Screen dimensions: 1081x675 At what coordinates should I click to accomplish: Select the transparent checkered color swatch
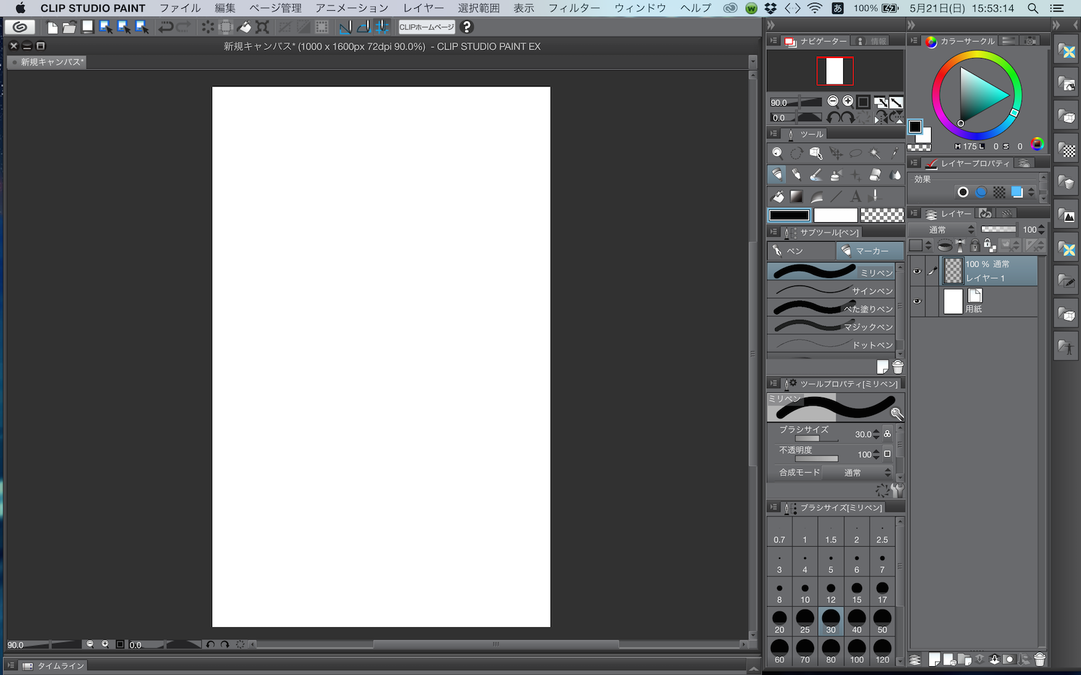882,215
